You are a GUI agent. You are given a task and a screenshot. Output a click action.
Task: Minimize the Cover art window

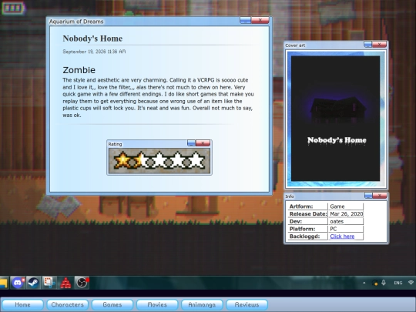point(368,45)
